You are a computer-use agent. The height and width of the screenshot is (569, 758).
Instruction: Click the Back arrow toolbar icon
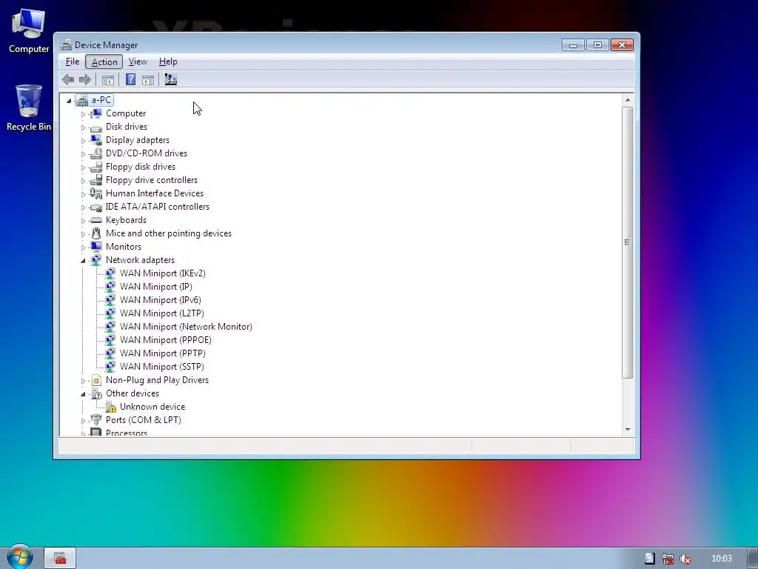tap(68, 79)
